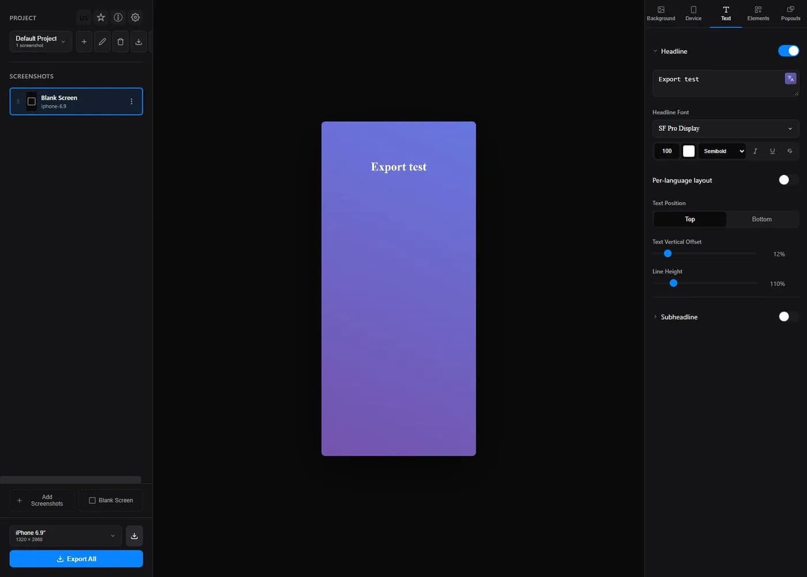Open the Semibold font weight dropdown

(722, 151)
